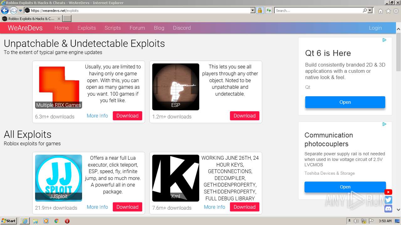Click the Action Center flag icon
401x225 pixels.
click(371, 221)
